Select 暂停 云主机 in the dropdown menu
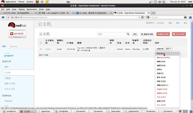This screenshot has height=113, width=193. [x=167, y=77]
